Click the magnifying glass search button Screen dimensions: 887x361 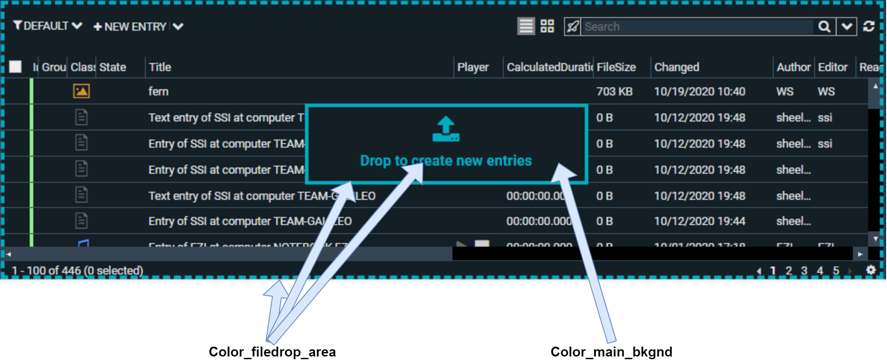click(824, 27)
